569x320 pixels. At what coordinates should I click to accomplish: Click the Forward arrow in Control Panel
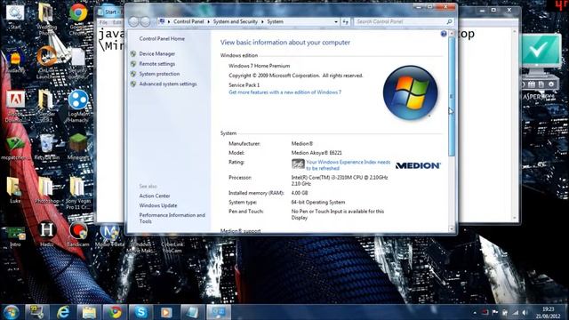point(145,21)
